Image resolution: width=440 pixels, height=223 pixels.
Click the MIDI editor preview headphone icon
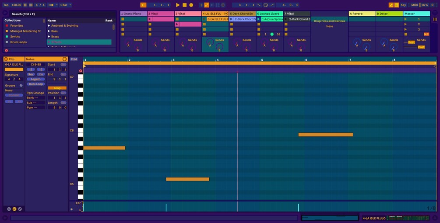point(80,70)
